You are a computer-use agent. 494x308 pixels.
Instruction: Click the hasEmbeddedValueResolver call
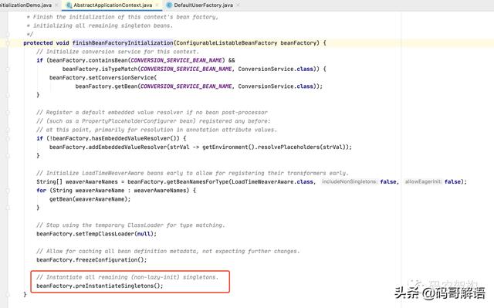[x=130, y=138]
